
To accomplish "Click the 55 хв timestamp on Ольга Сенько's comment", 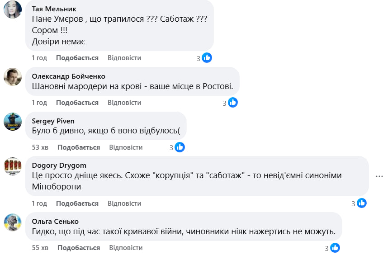I will point(40,248).
